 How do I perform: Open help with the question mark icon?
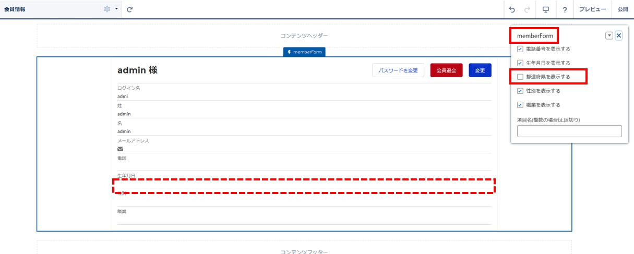point(565,9)
